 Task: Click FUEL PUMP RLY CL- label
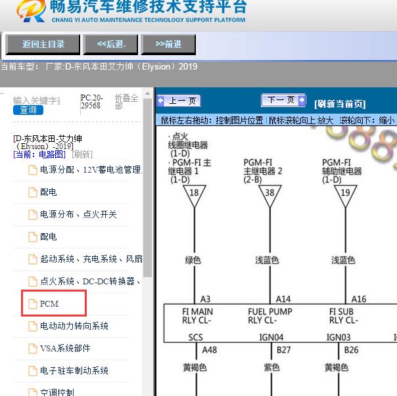click(x=270, y=316)
